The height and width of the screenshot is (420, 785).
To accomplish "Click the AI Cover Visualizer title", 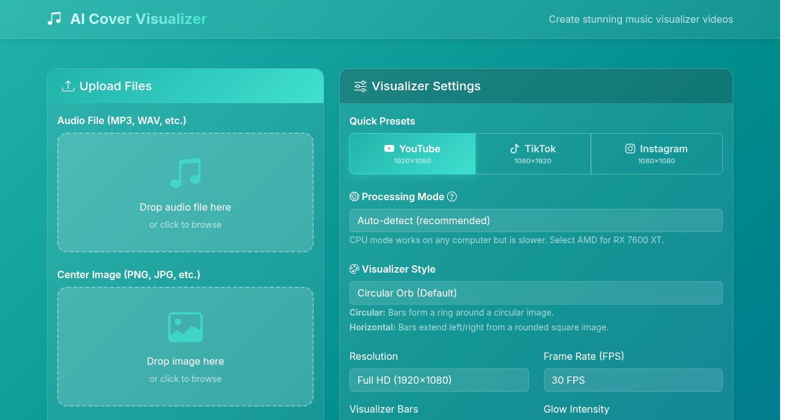I will tap(138, 19).
